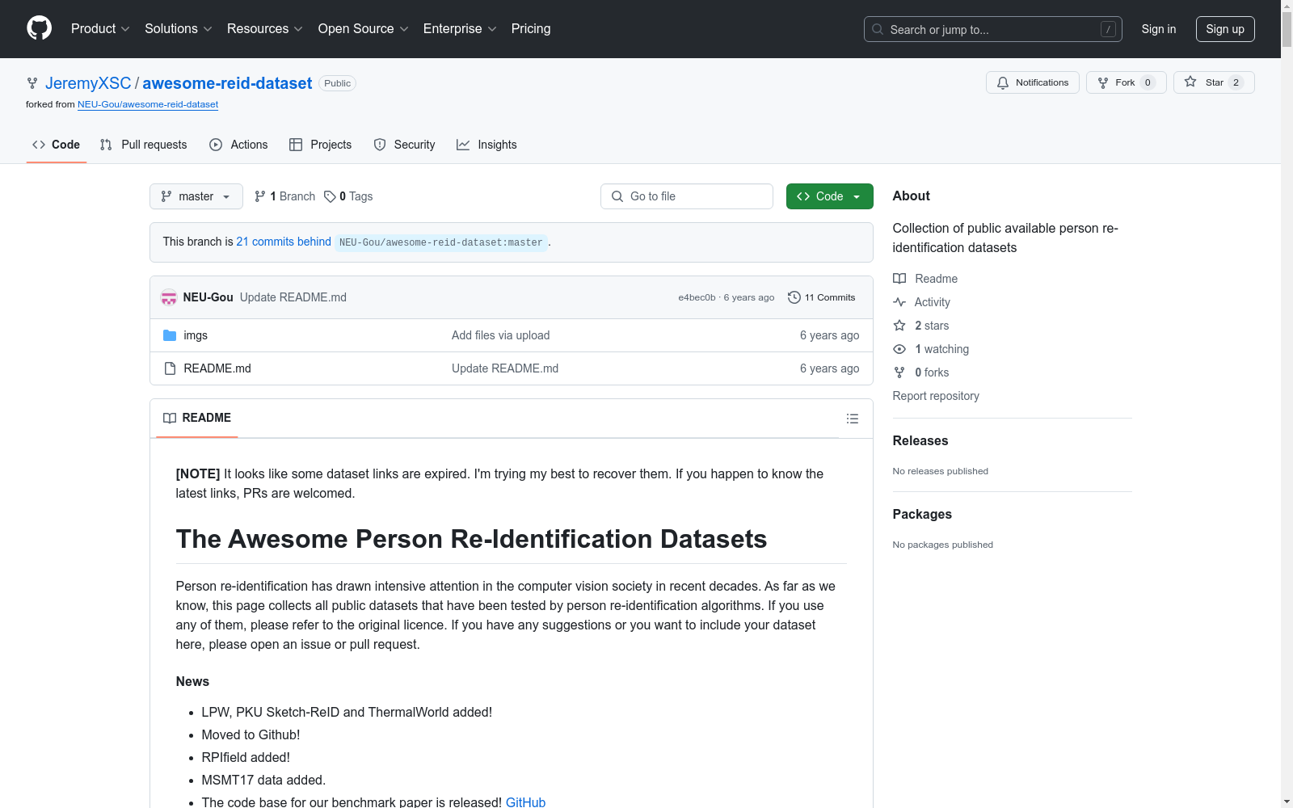Open the green Code dropdown button
Viewport: 1293px width, 808px height.
pos(830,196)
